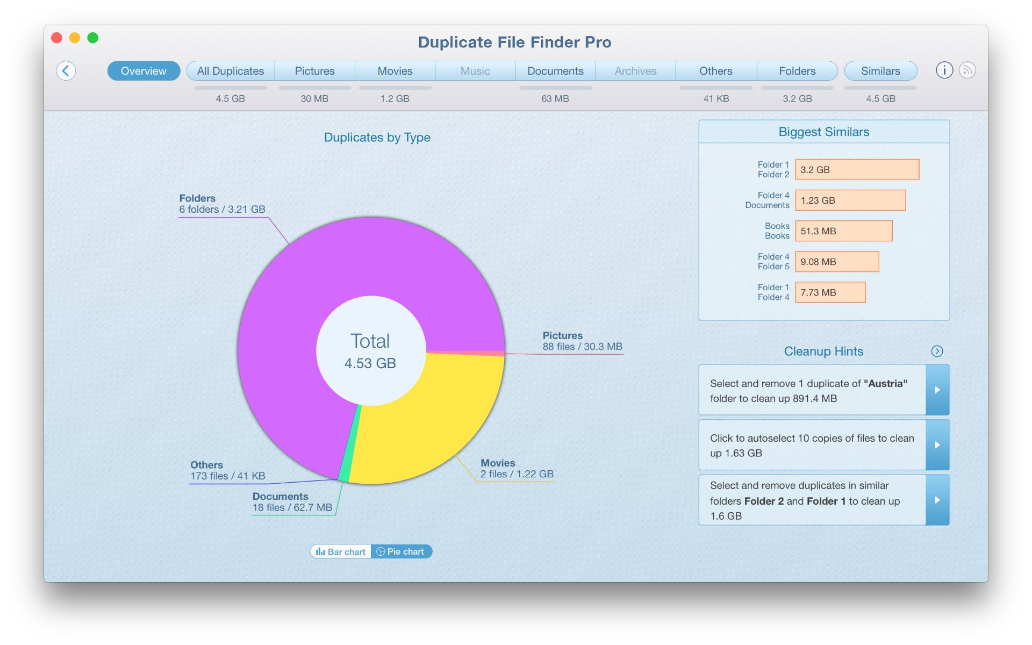The height and width of the screenshot is (645, 1032).
Task: Open the Movies tab
Action: (x=395, y=71)
